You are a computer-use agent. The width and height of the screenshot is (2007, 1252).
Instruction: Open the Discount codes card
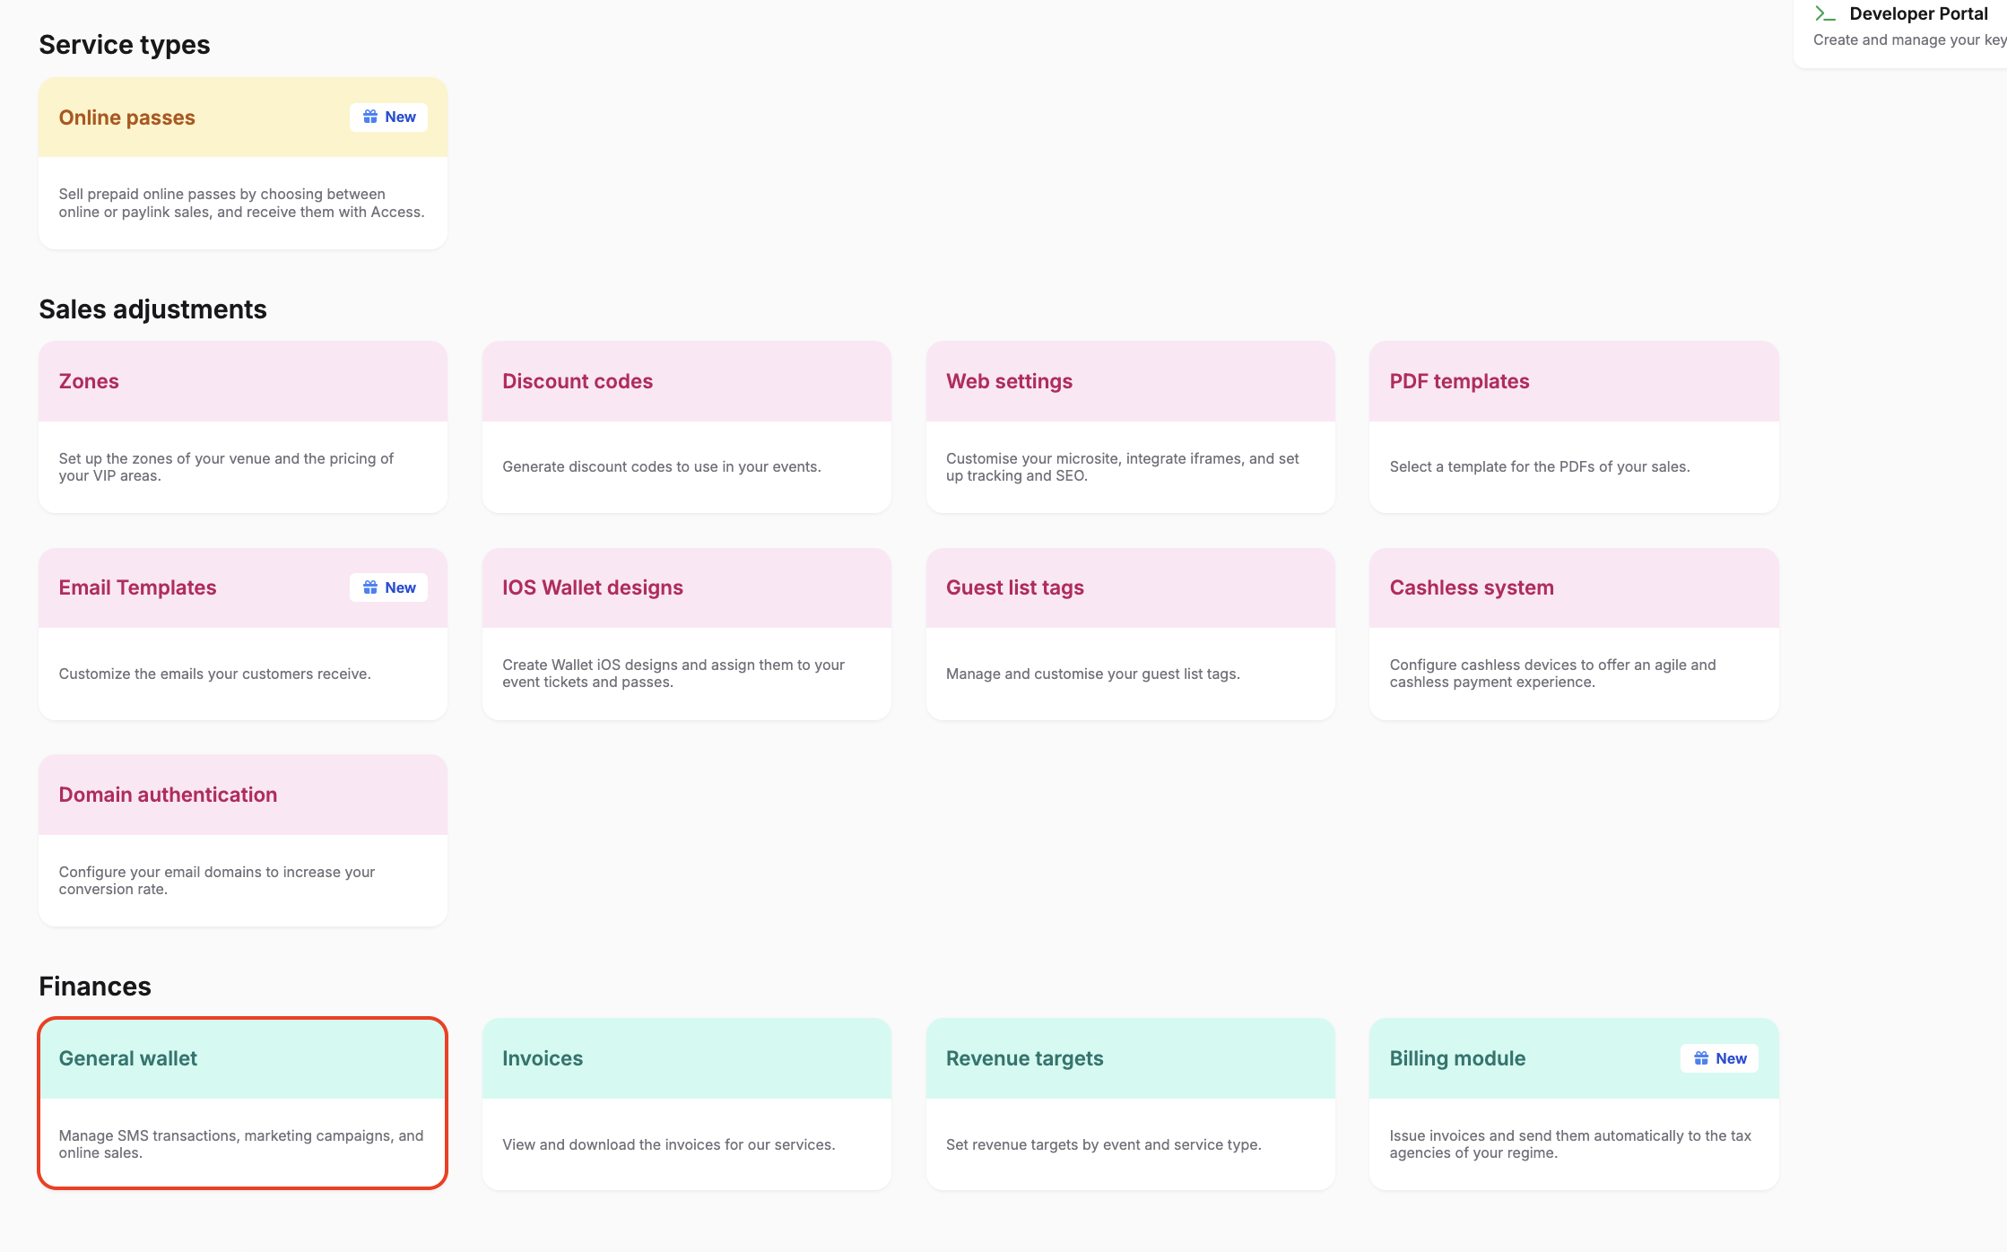(687, 427)
